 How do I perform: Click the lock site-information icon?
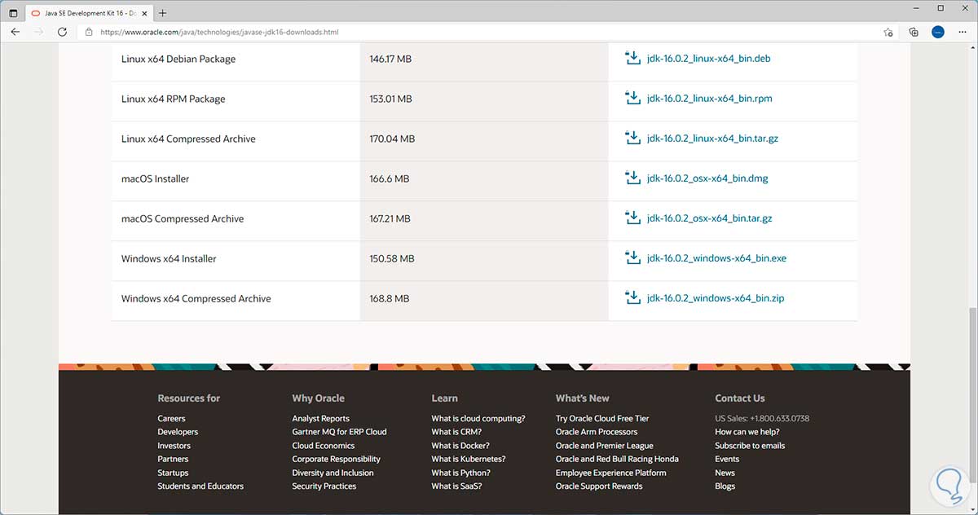click(89, 32)
